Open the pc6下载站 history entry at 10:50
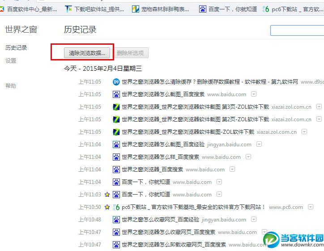This screenshot has height=251, width=324. coord(194,207)
